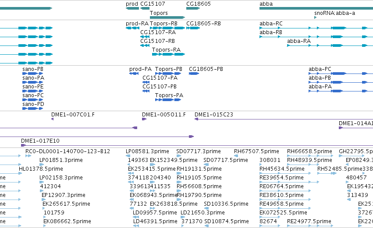Click the CG18605-RB transcript label

[204, 24]
